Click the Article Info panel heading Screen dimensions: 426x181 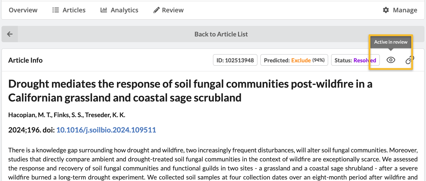(x=25, y=60)
